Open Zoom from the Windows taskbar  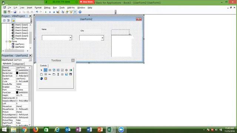121,130
